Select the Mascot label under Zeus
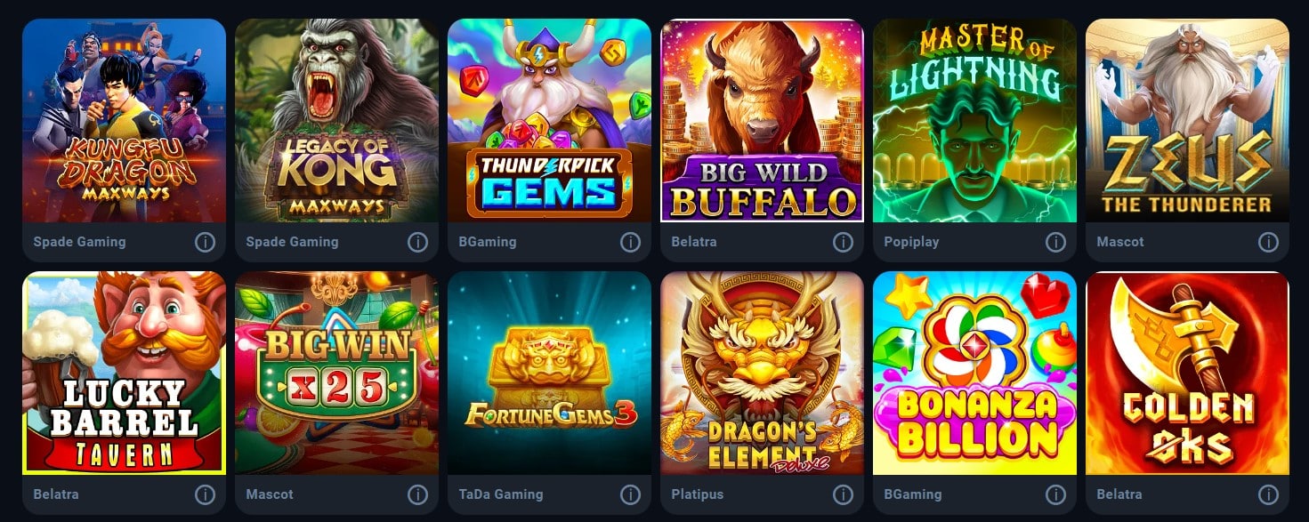 (x=1120, y=242)
